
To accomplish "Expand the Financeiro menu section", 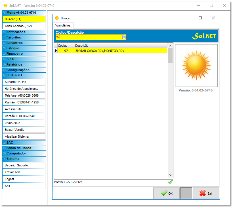I will [x=24, y=54].
